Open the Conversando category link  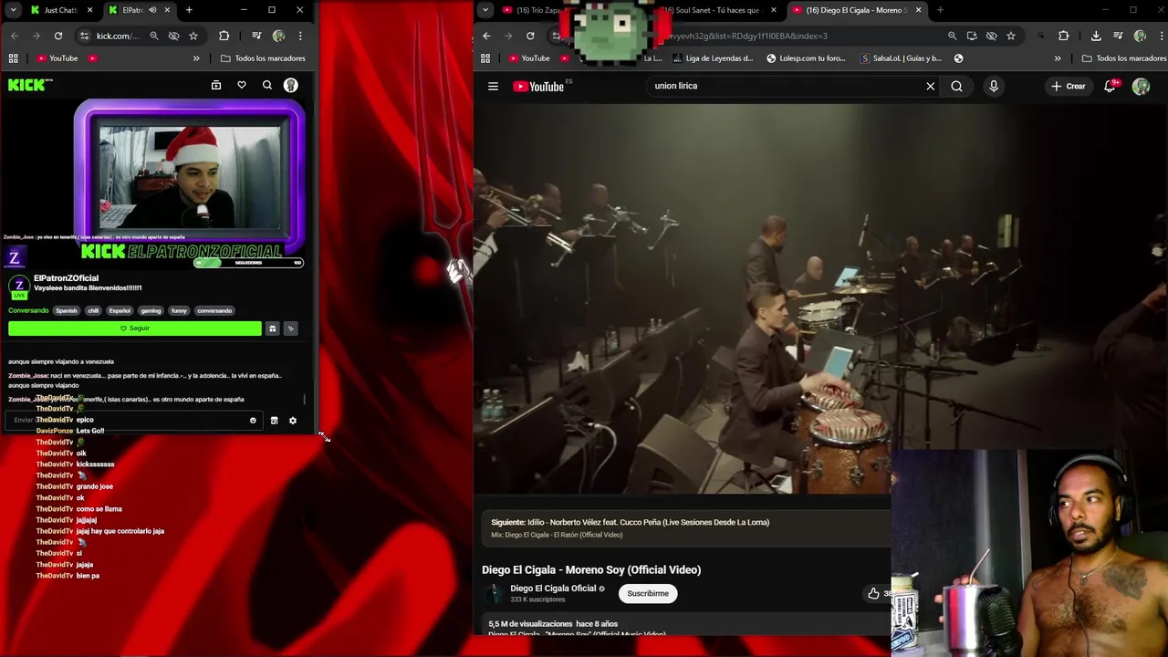click(x=28, y=311)
